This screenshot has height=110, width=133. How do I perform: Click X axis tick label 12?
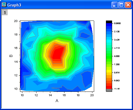pyautogui.click(x=36, y=95)
